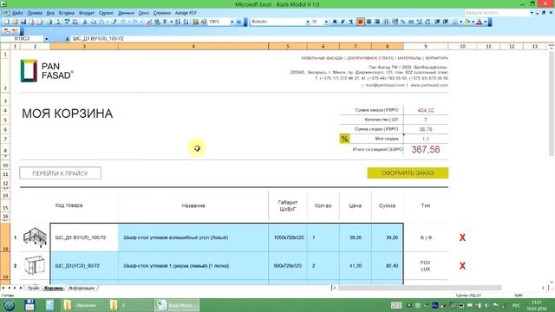Sort descending with the Z-A icon

click(186, 22)
